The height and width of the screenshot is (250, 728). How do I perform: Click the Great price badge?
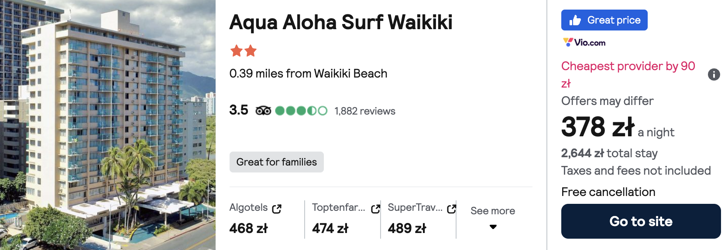click(604, 20)
